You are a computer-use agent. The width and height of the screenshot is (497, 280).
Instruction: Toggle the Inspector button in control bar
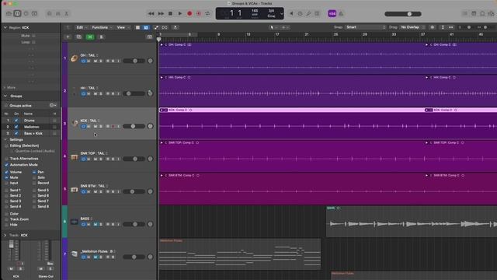17,14
